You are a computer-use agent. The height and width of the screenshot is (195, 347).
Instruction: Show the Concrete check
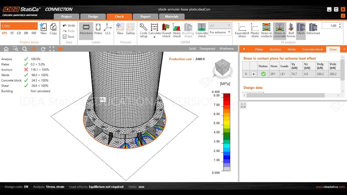[x=202, y=30]
